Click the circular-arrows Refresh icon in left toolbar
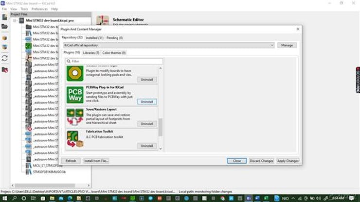 (x=4, y=58)
